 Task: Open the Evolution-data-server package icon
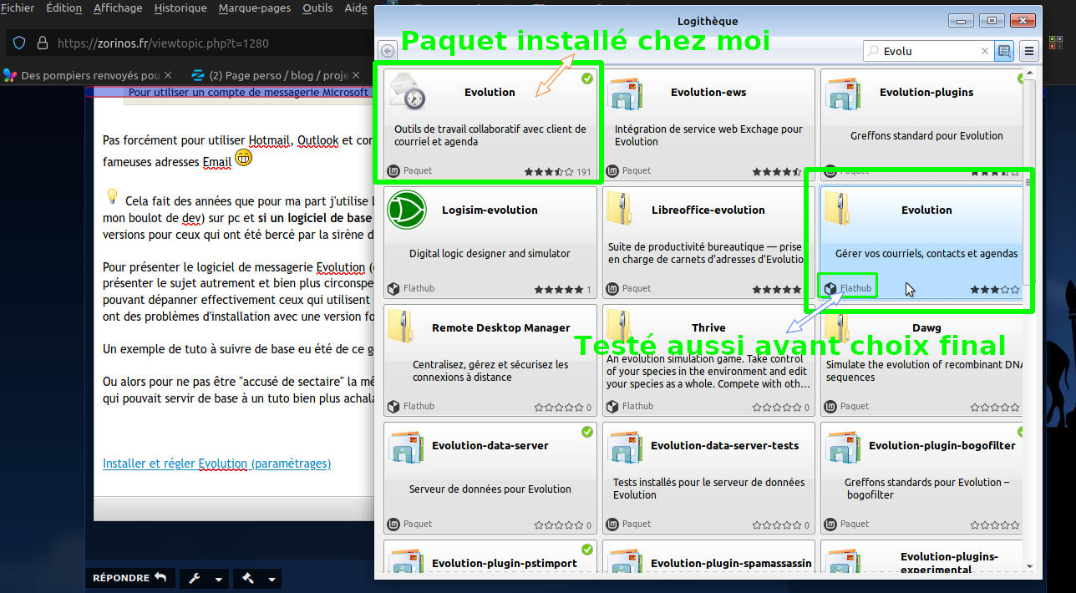408,446
